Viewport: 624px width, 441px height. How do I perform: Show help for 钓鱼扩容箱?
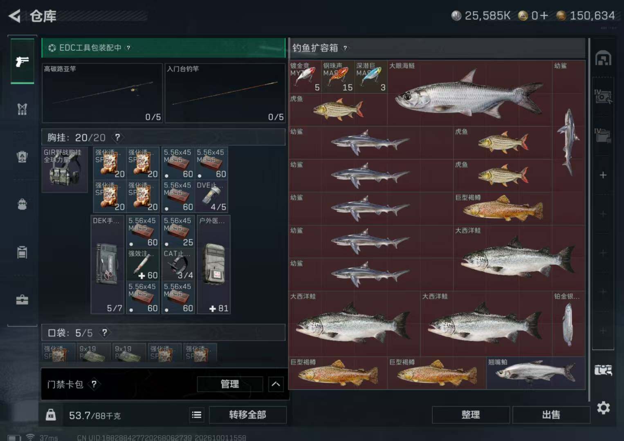coord(345,48)
